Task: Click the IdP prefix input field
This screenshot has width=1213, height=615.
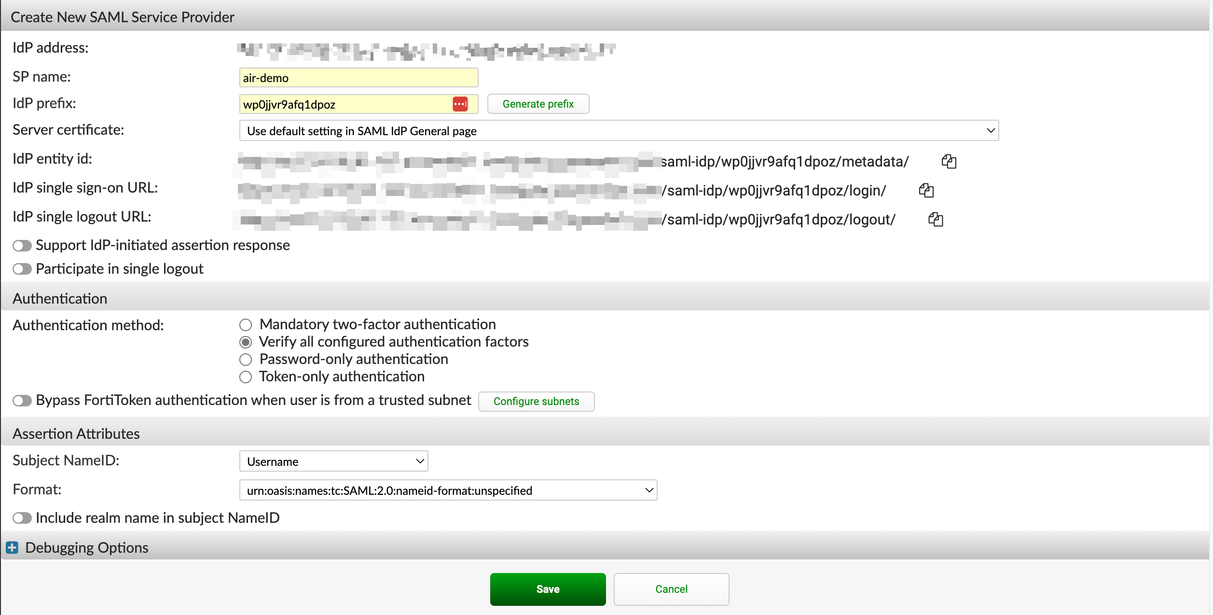Action: (338, 104)
